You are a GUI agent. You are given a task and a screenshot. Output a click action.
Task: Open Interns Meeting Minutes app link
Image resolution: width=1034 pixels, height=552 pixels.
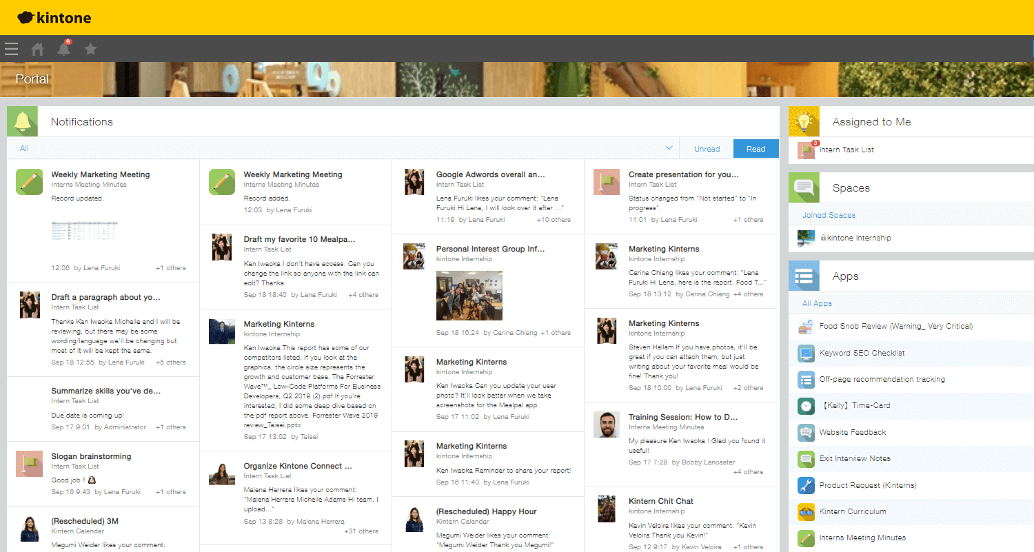point(863,538)
